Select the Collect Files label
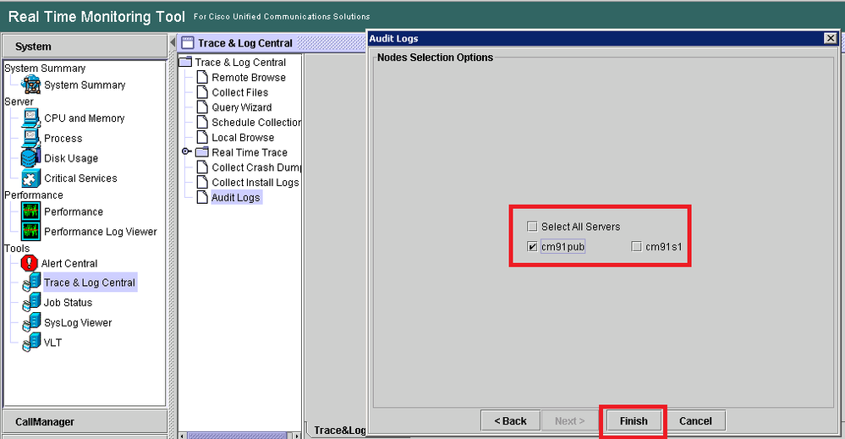This screenshot has height=439, width=845. click(x=240, y=93)
